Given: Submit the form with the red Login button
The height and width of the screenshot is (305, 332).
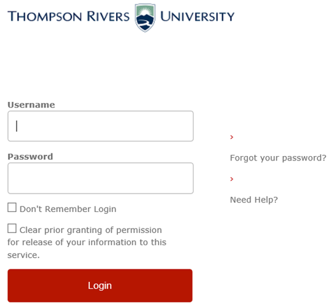Looking at the screenshot, I should pyautogui.click(x=100, y=285).
